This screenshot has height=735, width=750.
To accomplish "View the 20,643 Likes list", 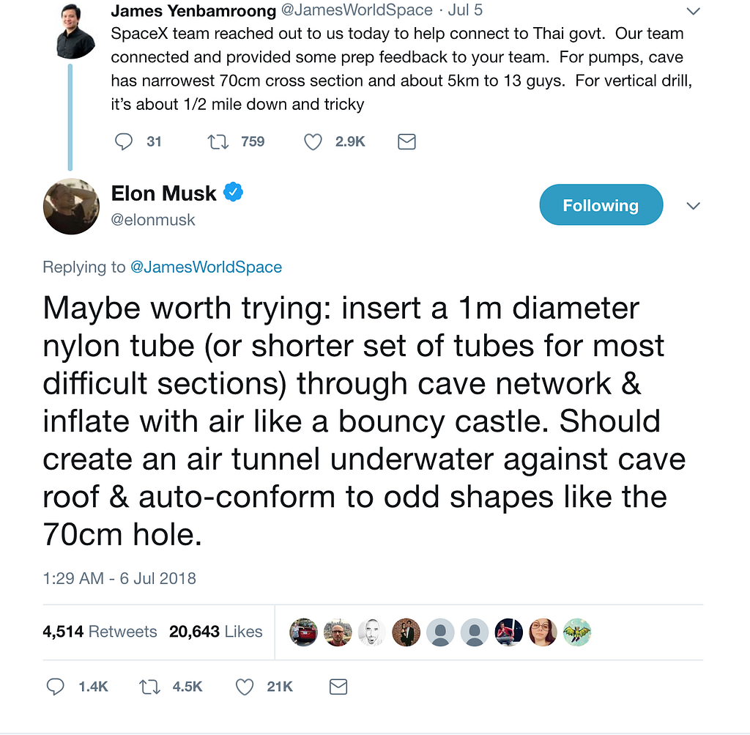I will point(215,632).
